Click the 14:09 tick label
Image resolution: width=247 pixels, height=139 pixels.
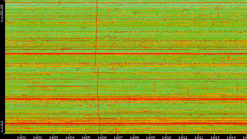coord(150,137)
